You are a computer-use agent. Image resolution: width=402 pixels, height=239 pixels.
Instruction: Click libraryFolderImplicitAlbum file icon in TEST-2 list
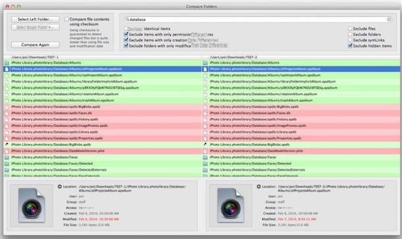[205, 82]
